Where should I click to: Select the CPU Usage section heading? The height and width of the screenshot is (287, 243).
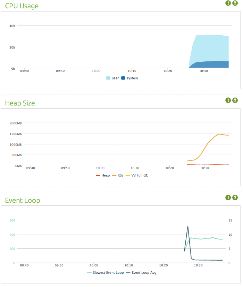(22, 6)
